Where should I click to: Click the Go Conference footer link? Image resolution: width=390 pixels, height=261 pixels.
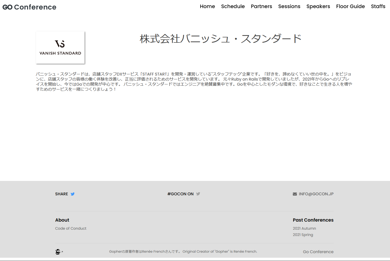tap(318, 252)
